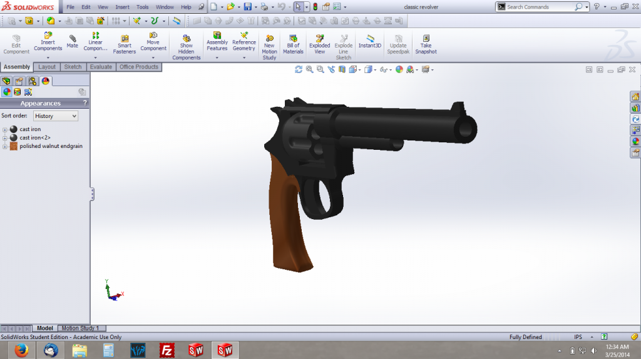641x359 pixels.
Task: Open Move Component dropdown arrow
Action: [x=153, y=58]
